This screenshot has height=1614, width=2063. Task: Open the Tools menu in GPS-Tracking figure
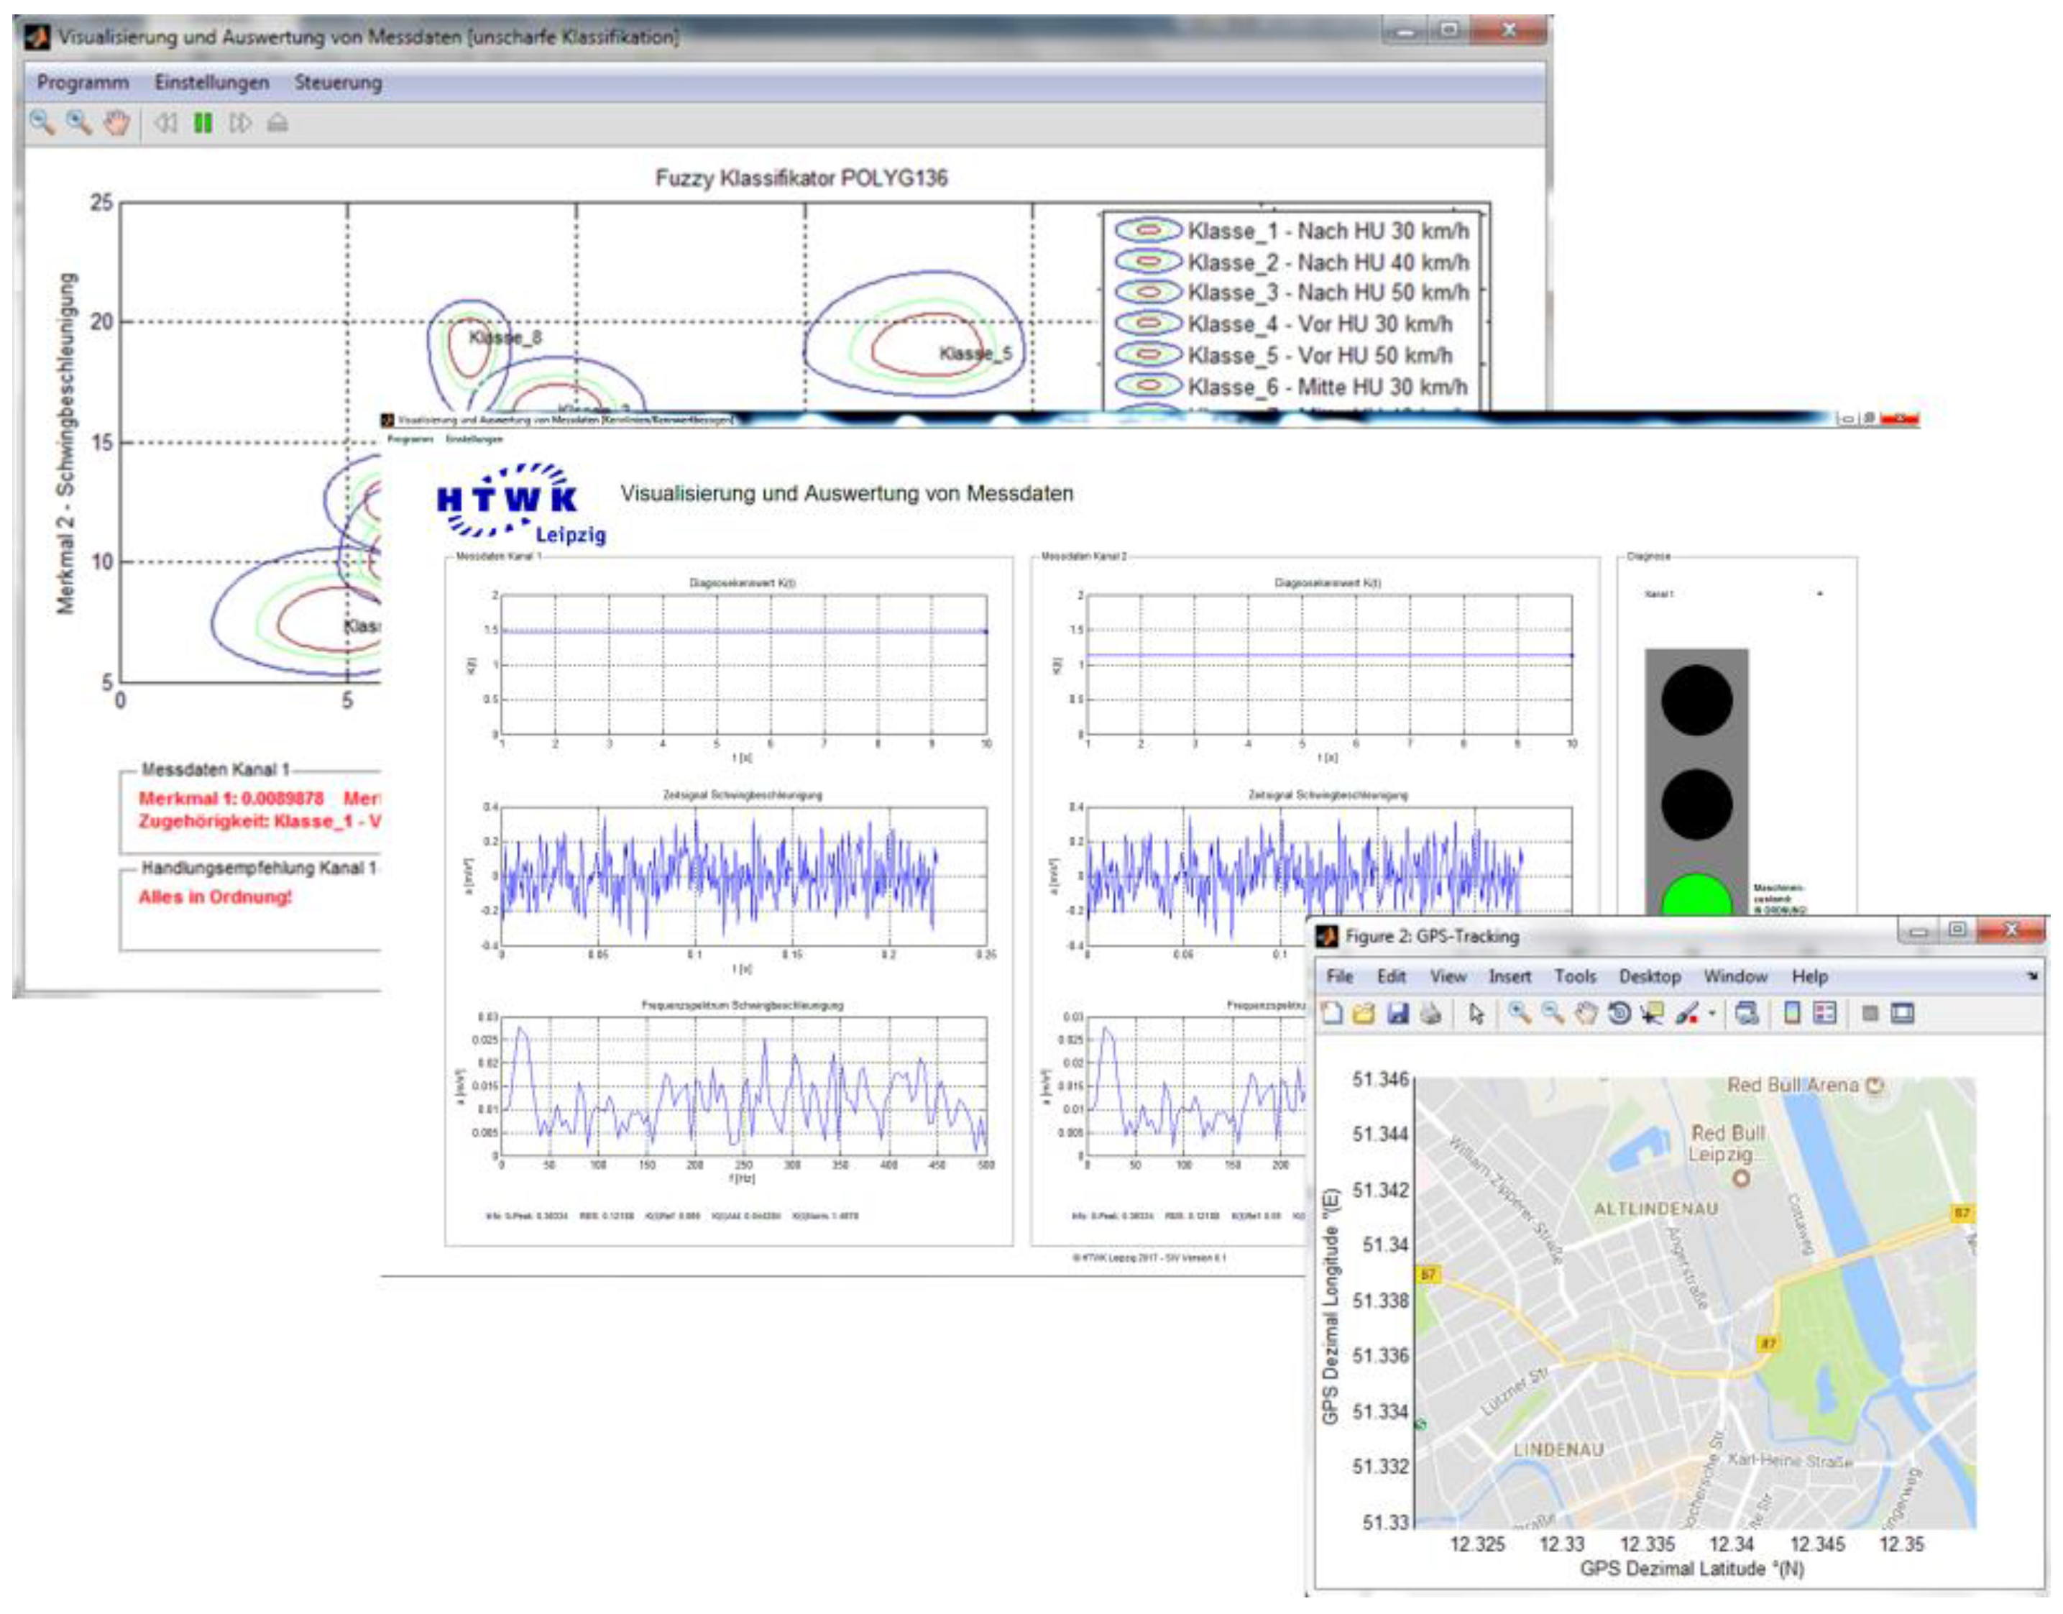tap(1575, 976)
